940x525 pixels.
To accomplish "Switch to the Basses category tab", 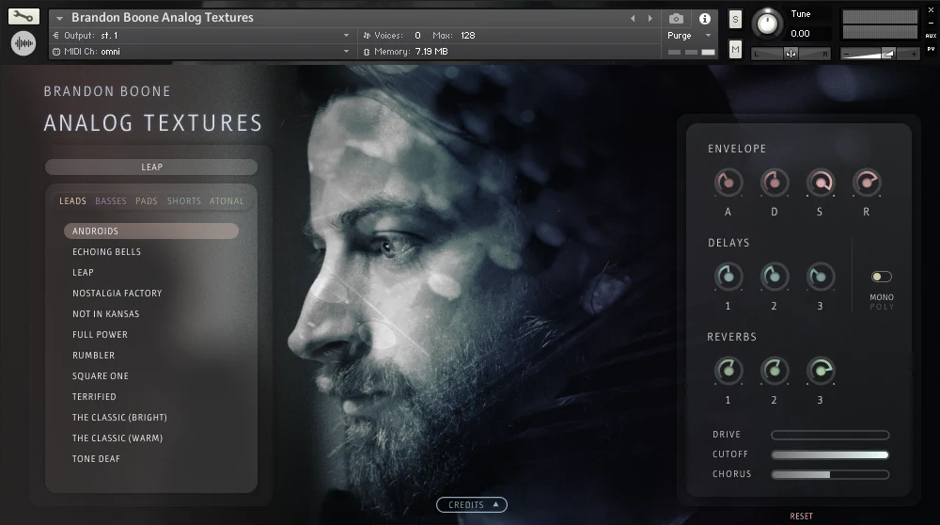I will coord(111,201).
